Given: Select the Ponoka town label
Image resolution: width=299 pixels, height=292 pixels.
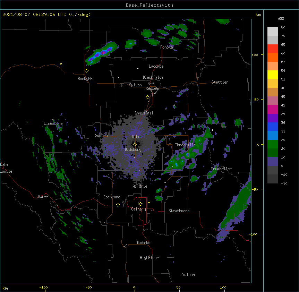Looking at the screenshot, I should point(166,47).
